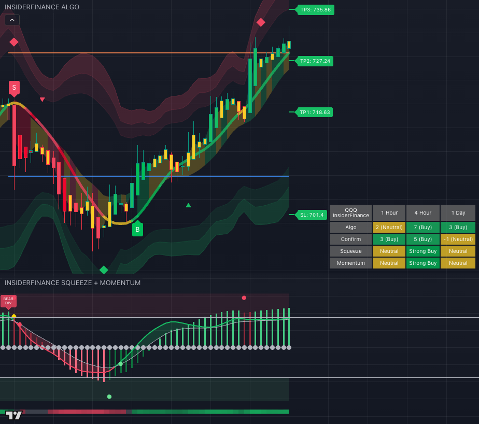Select the red diamond marker near TP3
479x424 pixels.
click(261, 22)
